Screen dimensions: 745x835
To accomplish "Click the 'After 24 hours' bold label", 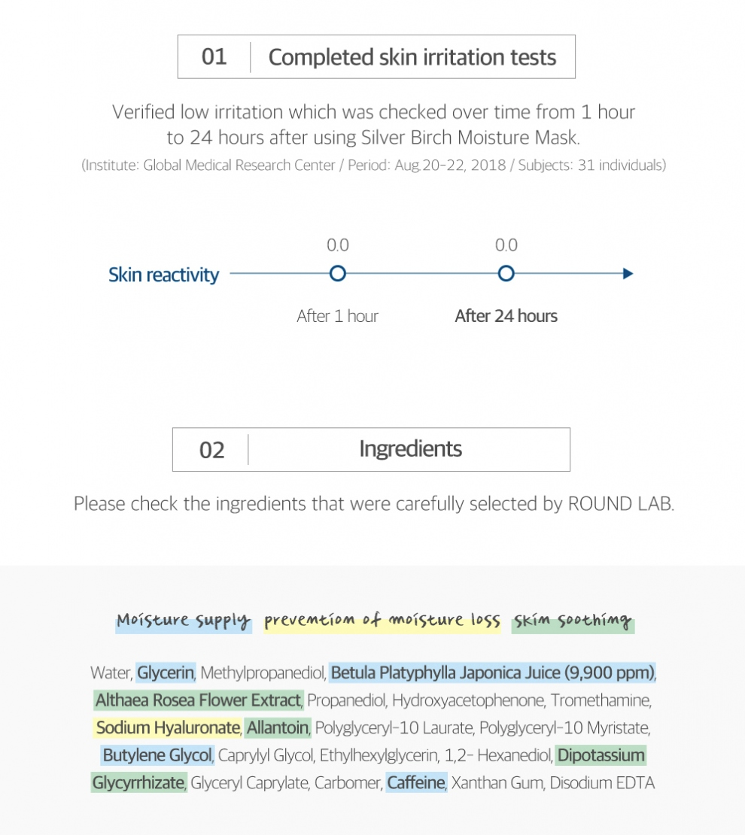I will click(x=506, y=316).
